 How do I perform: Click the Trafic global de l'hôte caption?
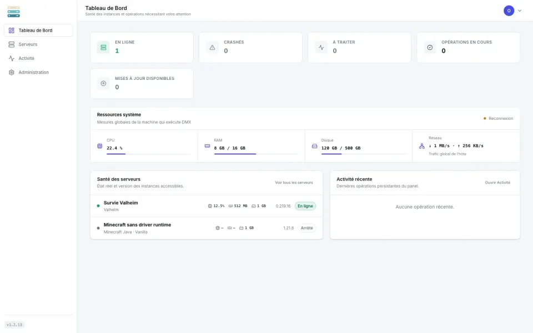click(447, 154)
